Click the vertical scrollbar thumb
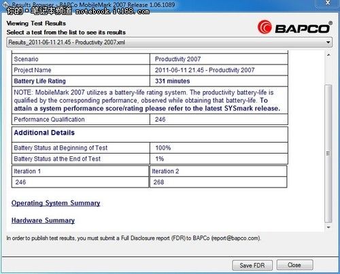The width and height of the screenshot is (340, 274). (x=328, y=154)
